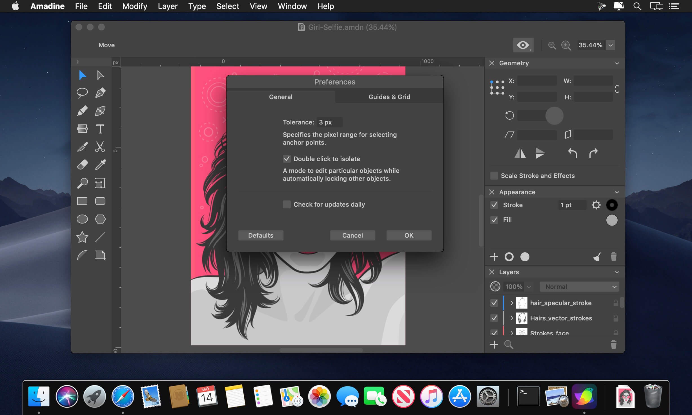Click the flip horizontal icon in Geometry
The height and width of the screenshot is (415, 692).
click(520, 153)
